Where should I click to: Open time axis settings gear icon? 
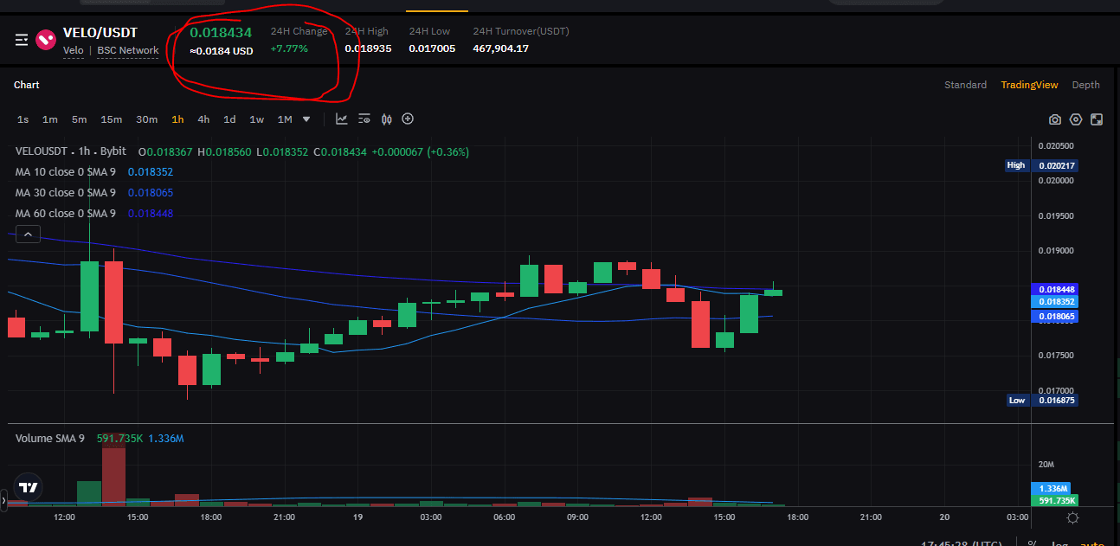click(1073, 517)
